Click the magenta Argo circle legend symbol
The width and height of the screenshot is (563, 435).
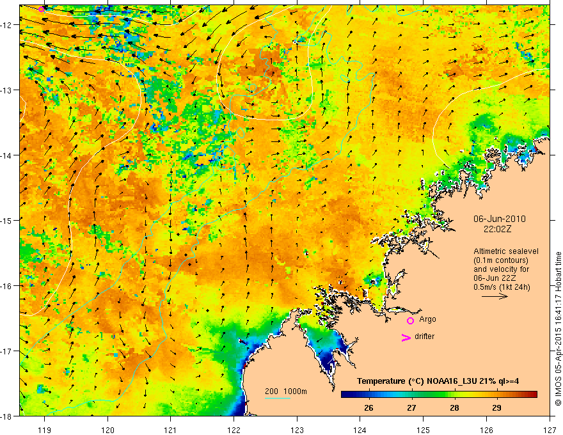[410, 320]
